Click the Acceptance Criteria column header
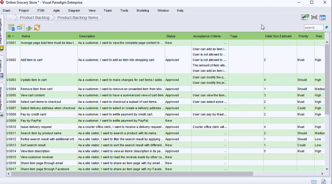This screenshot has height=184, width=332. pos(210,36)
